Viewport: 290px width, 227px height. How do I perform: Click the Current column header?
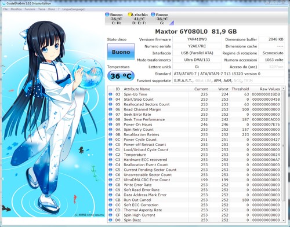point(201,89)
